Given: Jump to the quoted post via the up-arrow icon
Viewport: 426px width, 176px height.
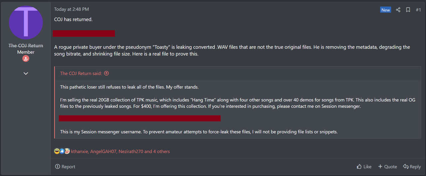Looking at the screenshot, I should pos(107,73).
